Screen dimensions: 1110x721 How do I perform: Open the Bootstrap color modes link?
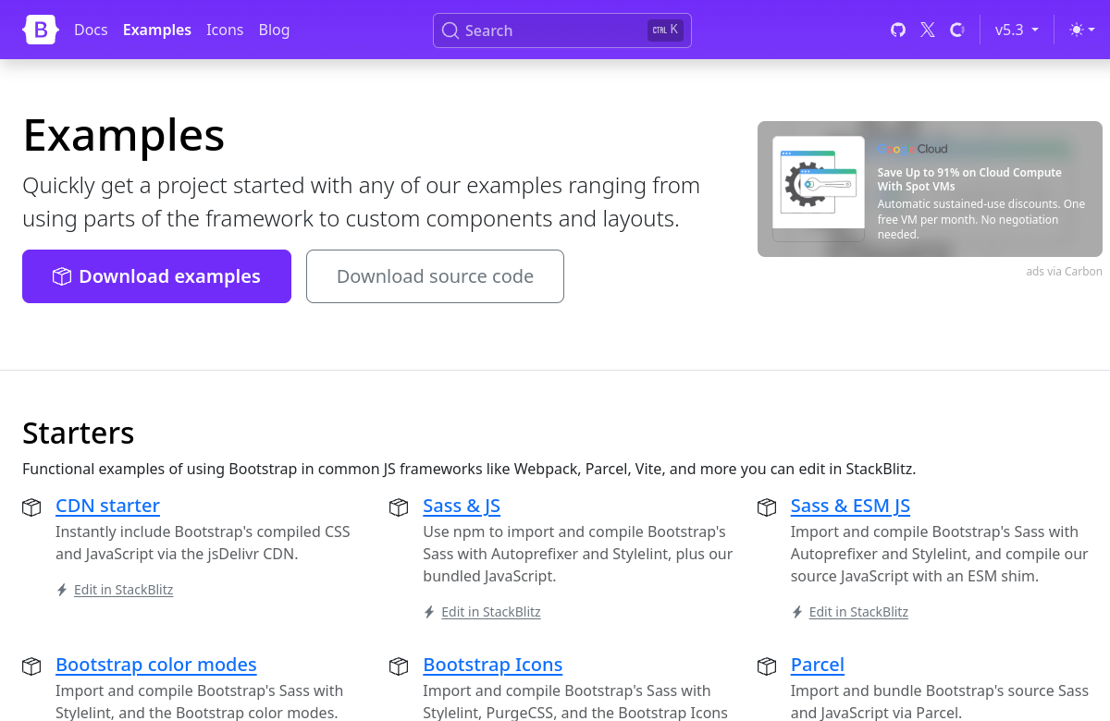156,665
